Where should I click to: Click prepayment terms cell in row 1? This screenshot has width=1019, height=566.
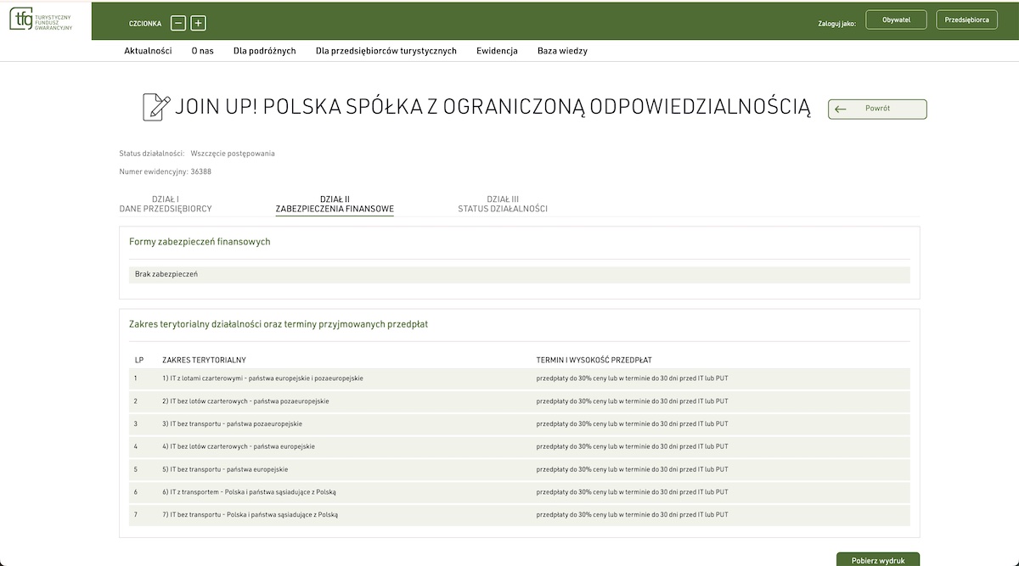(633, 378)
